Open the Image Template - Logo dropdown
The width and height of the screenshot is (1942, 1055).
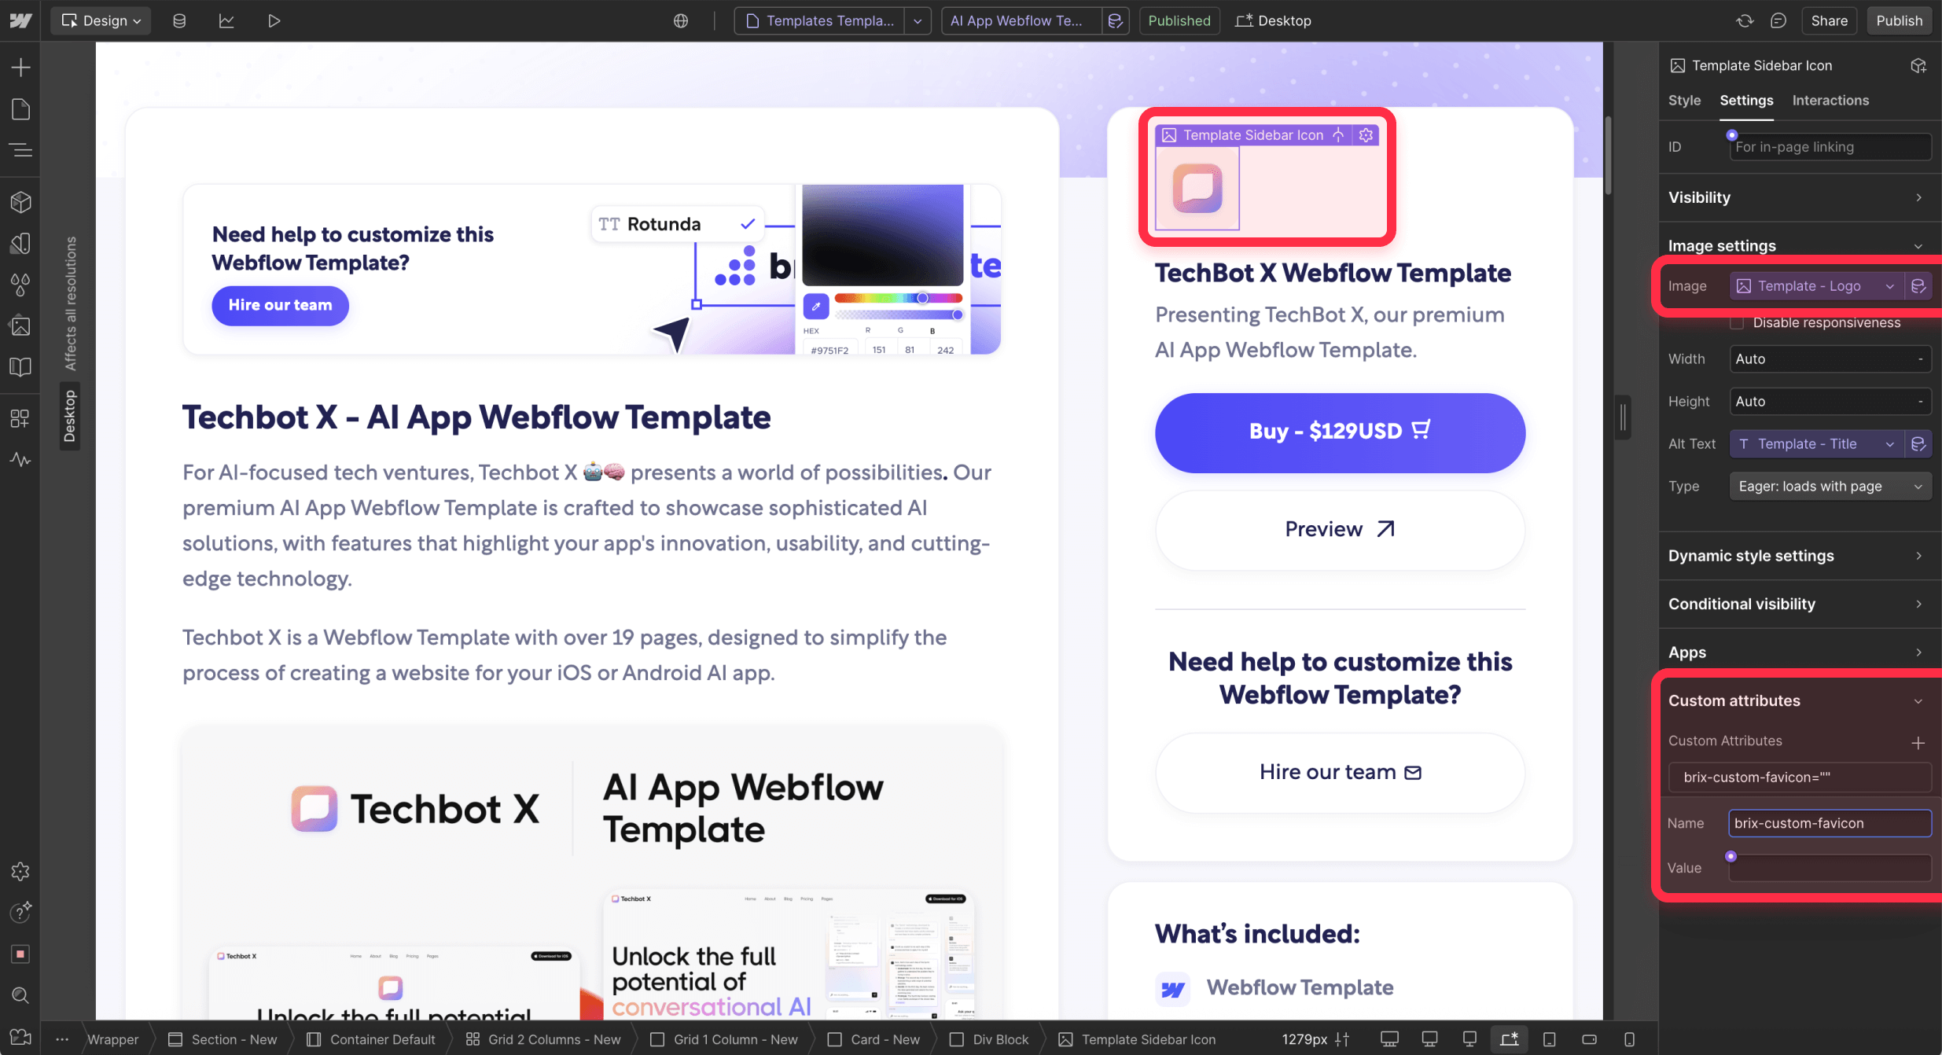pos(1817,286)
